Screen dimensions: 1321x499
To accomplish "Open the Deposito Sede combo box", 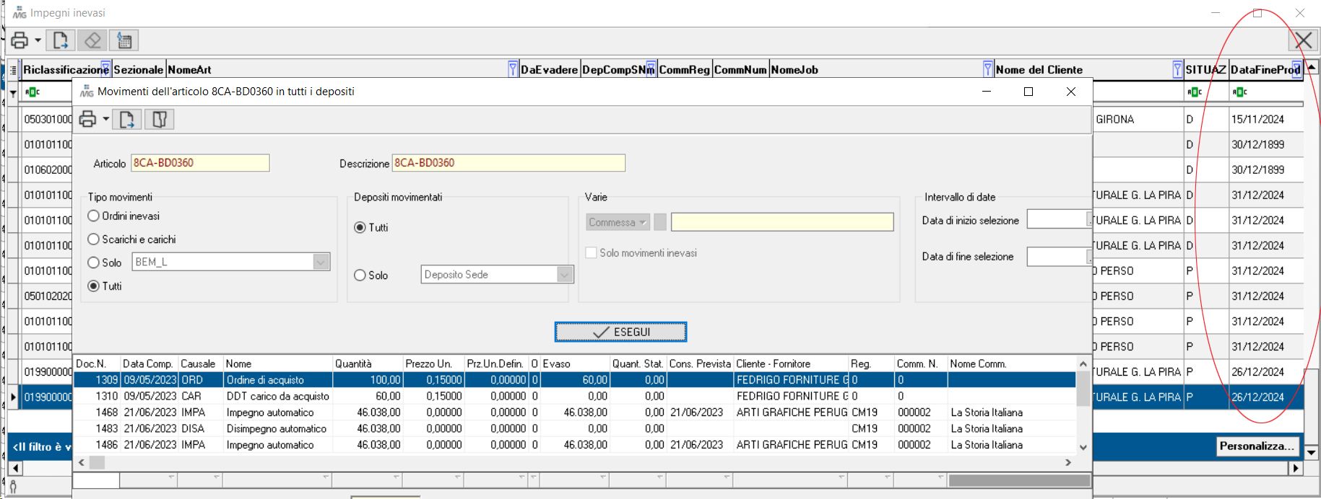I will pyautogui.click(x=498, y=275).
